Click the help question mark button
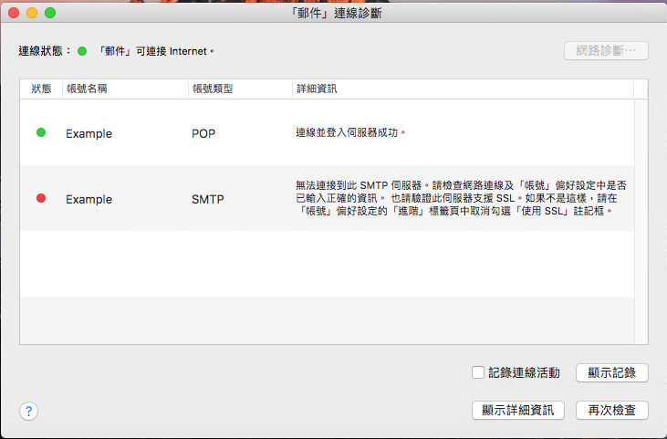The width and height of the screenshot is (667, 439). 28,411
